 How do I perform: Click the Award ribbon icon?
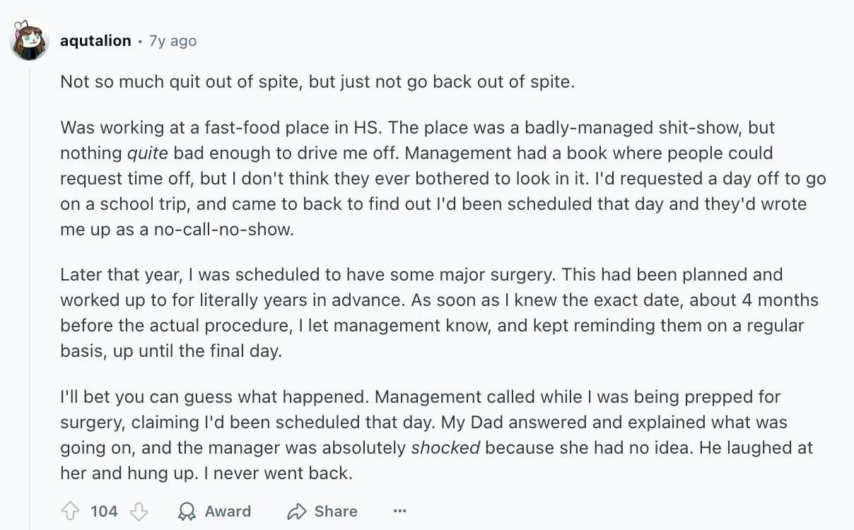[187, 512]
